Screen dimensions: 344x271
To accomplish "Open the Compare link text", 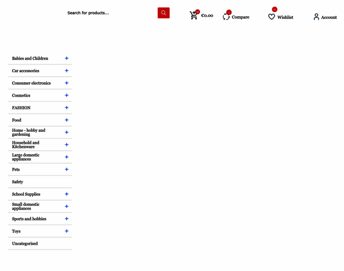I will tap(240, 17).
